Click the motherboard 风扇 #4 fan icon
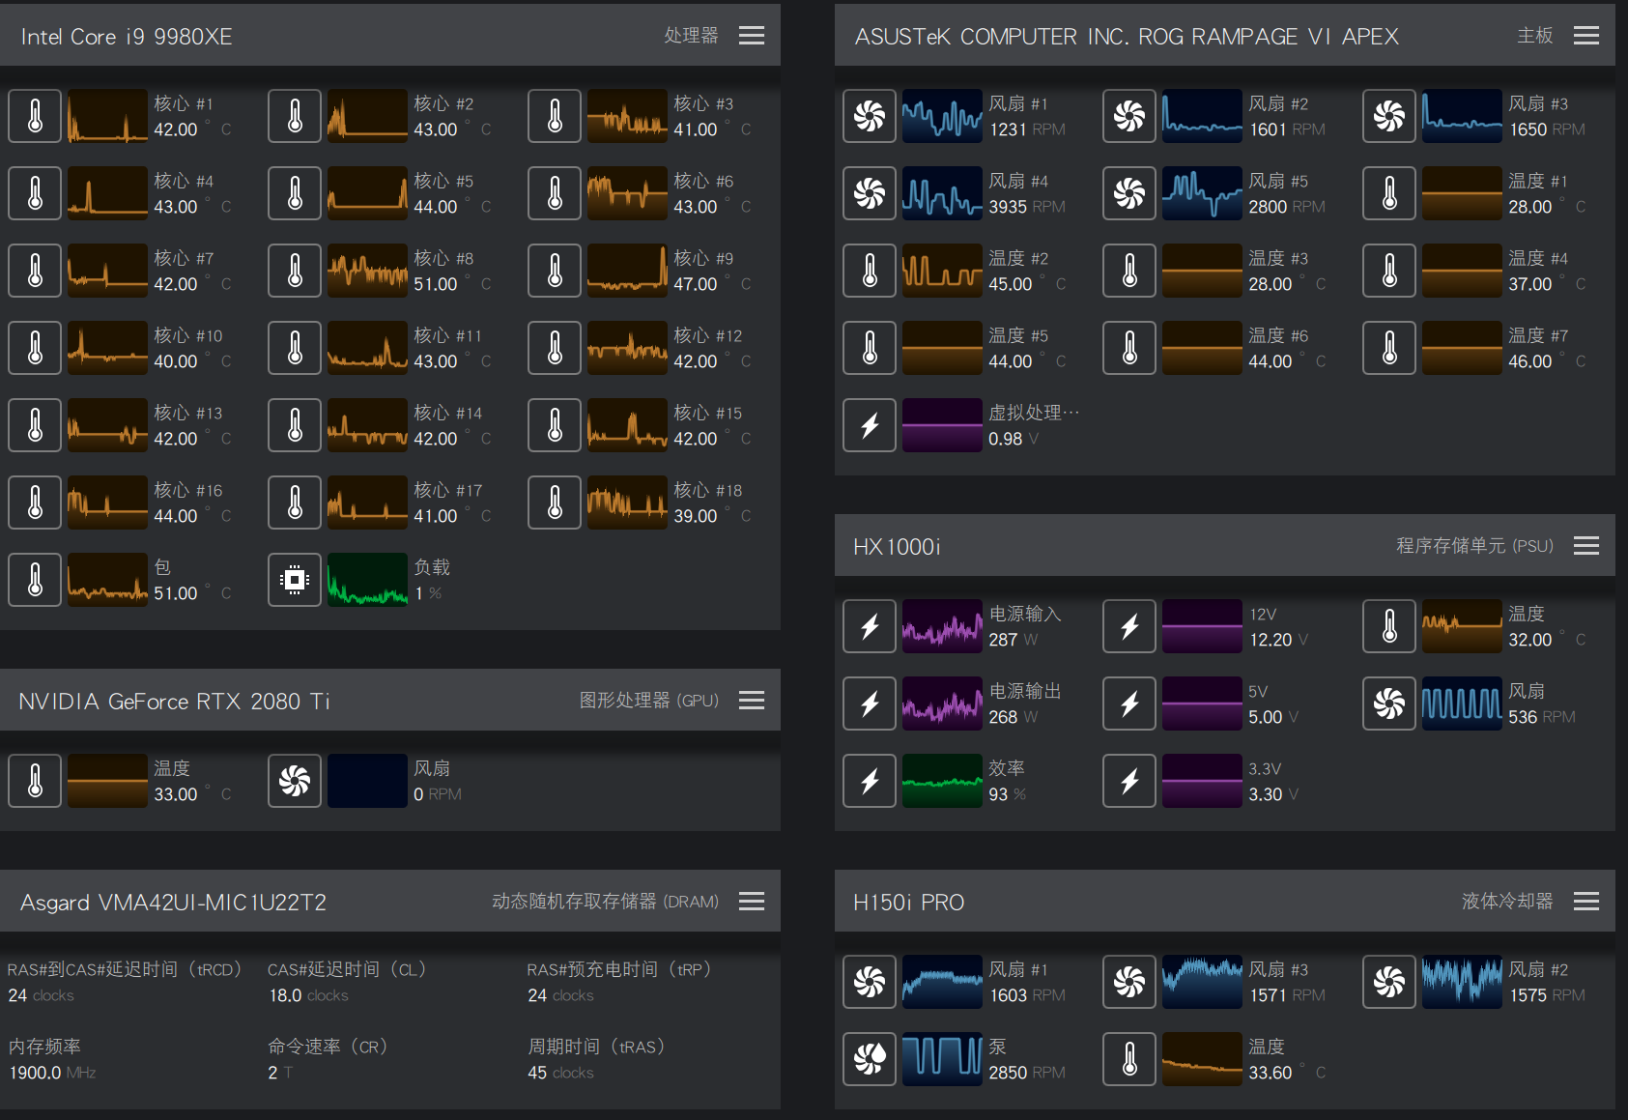The height and width of the screenshot is (1120, 1628). pos(870,193)
